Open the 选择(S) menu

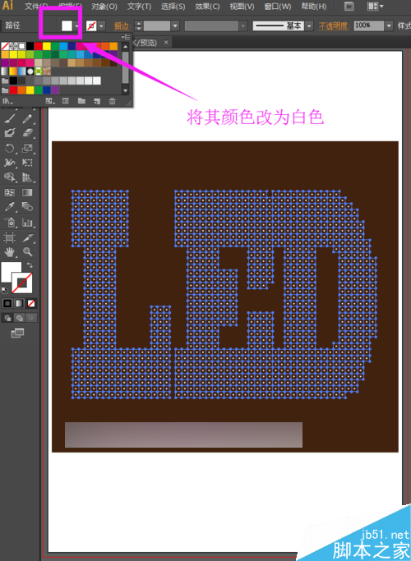coord(173,7)
